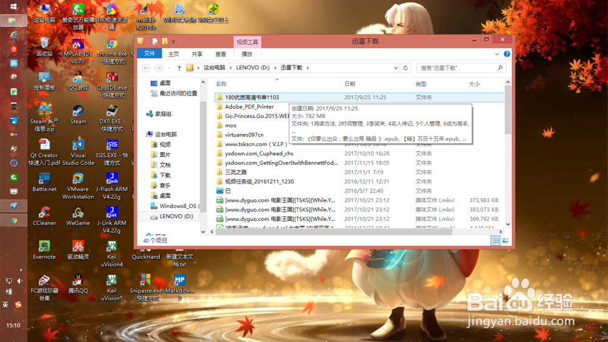608x342 pixels.
Task: Open QQ游戏 desktop icon
Action: pos(78,81)
